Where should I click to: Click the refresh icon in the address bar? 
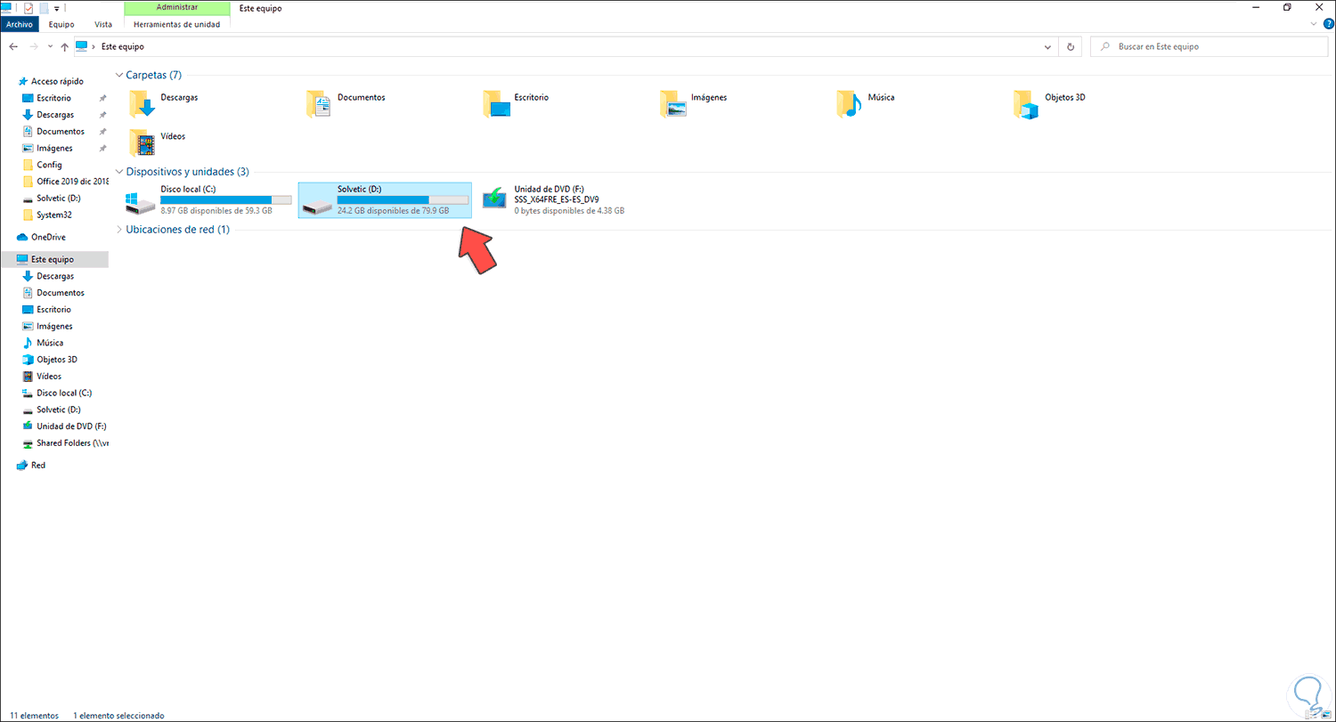point(1069,46)
